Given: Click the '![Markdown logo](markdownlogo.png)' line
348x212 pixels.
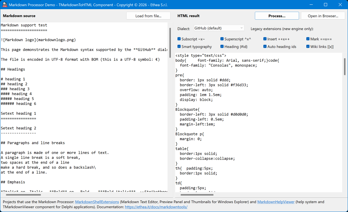Looking at the screenshot, I should (38, 40).
